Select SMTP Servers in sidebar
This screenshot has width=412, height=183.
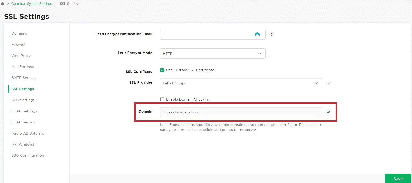pyautogui.click(x=24, y=78)
